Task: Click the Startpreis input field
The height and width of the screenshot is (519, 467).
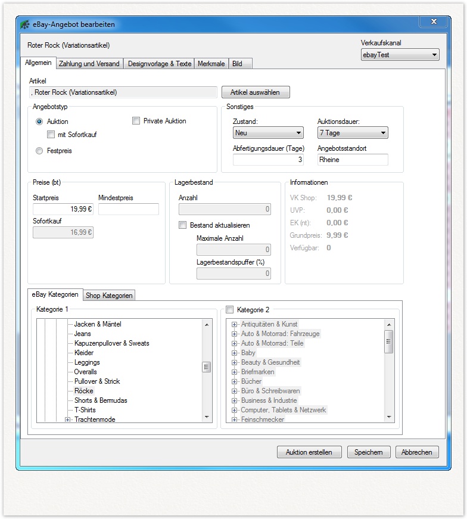Action: (x=63, y=209)
